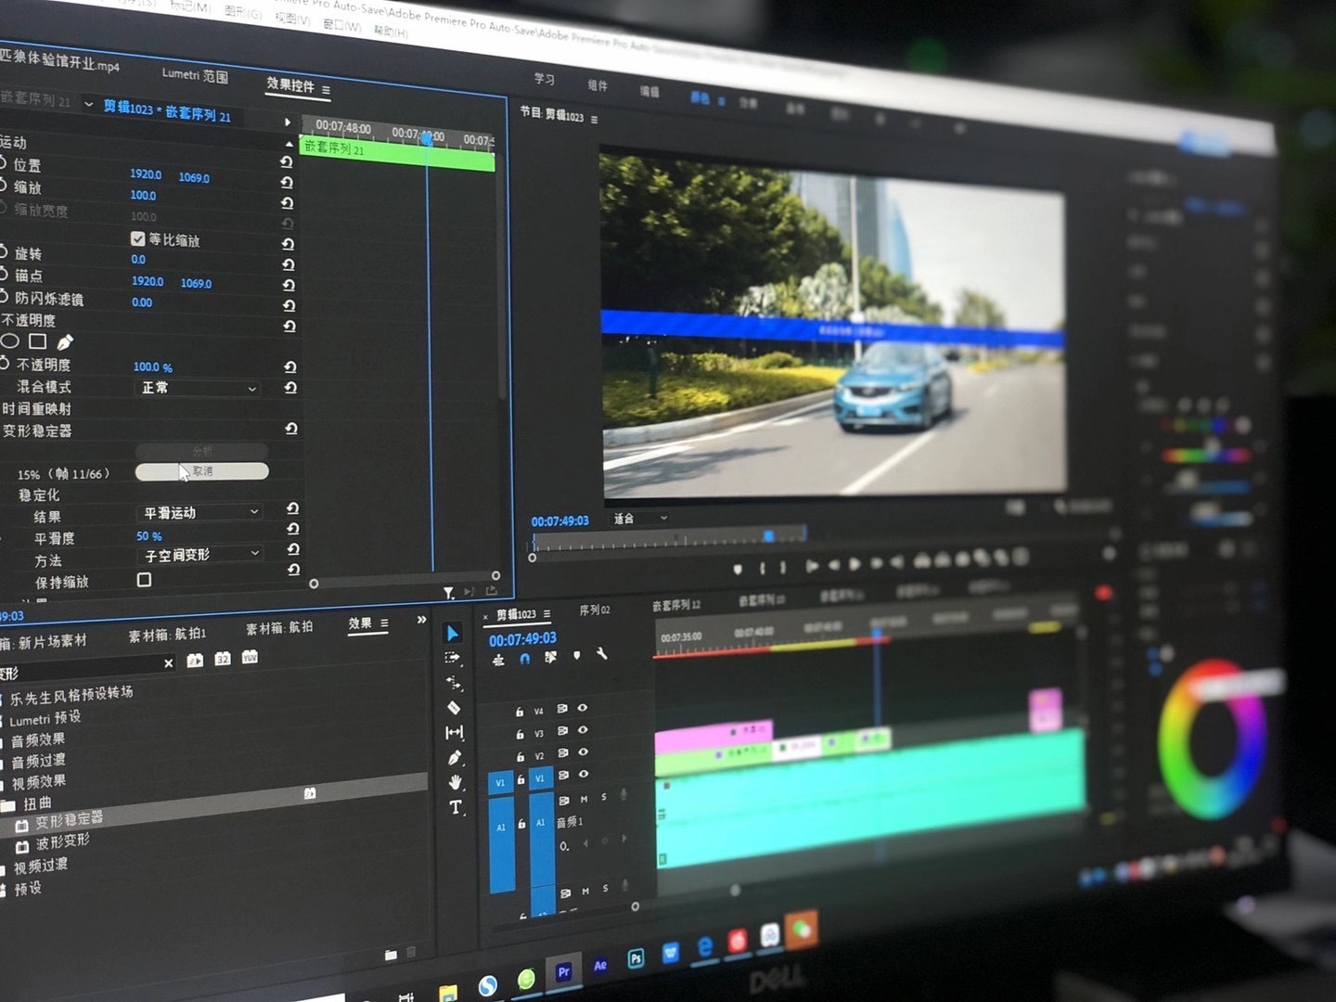
Task: Open After Effects from taskbar
Action: click(599, 966)
